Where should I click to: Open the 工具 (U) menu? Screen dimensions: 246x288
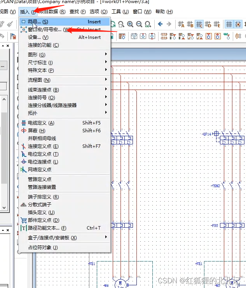120,12
